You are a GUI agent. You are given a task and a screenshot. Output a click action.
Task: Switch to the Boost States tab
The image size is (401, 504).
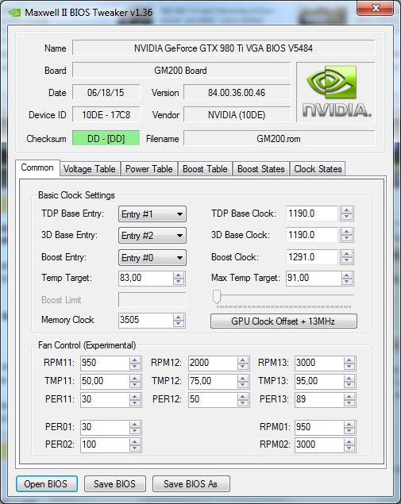click(261, 169)
